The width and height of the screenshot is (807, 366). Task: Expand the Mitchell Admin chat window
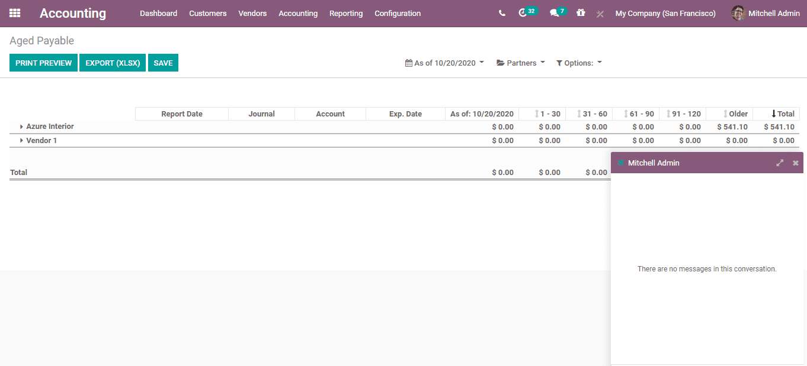pyautogui.click(x=780, y=163)
